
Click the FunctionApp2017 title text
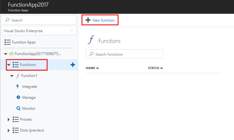coord(28,5)
